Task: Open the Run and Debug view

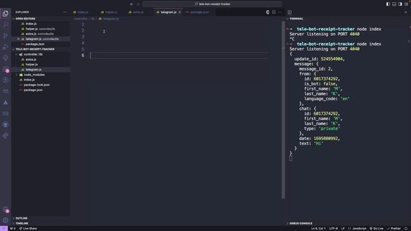Action: tap(6, 47)
